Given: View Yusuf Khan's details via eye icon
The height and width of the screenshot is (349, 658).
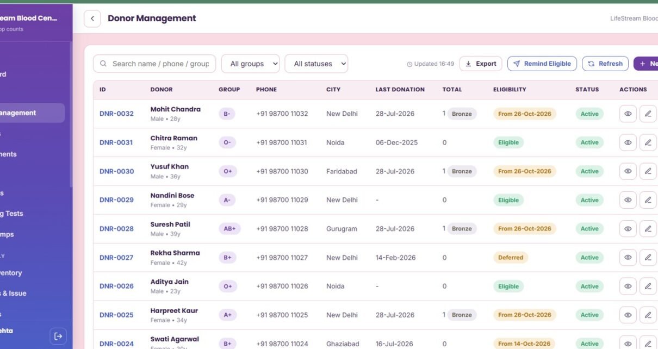Looking at the screenshot, I should pyautogui.click(x=628, y=171).
